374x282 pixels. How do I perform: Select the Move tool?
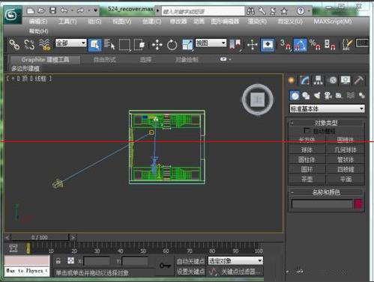click(x=157, y=45)
